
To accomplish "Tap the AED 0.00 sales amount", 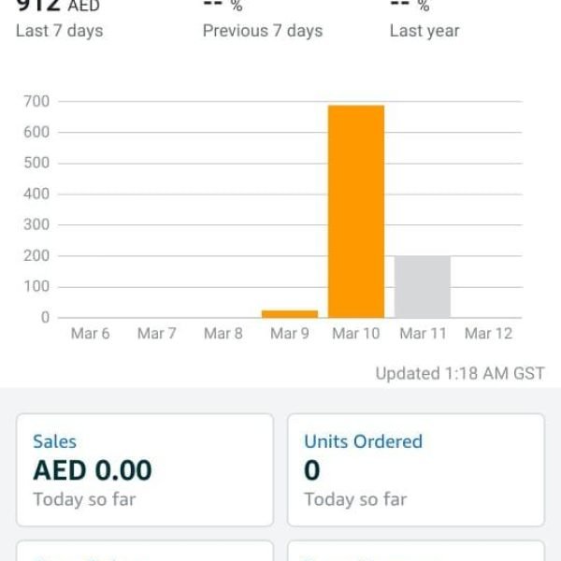I will [93, 470].
